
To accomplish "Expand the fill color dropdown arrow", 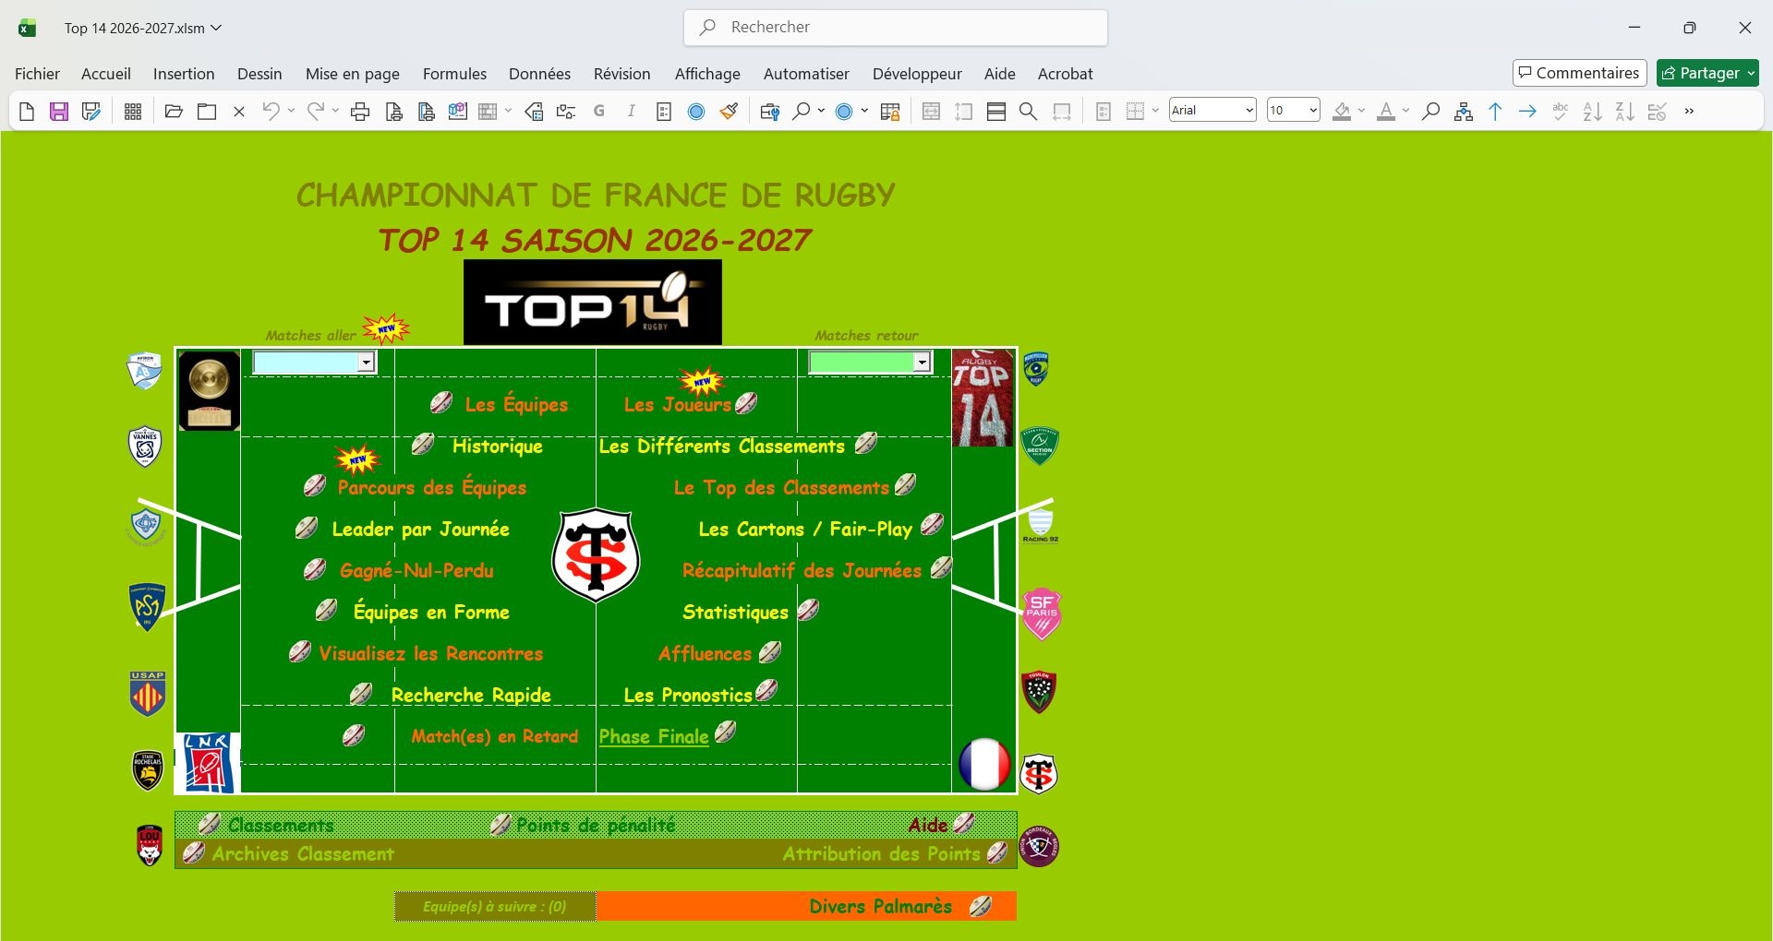I will point(1361,112).
